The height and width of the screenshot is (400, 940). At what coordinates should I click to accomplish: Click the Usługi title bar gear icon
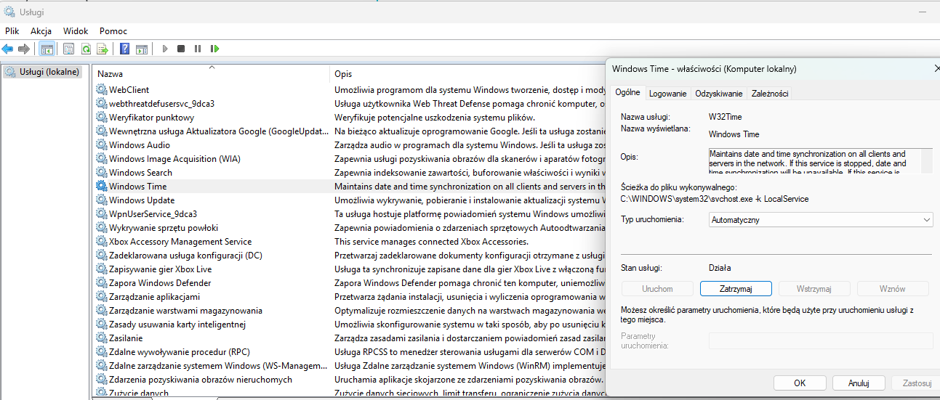click(9, 11)
